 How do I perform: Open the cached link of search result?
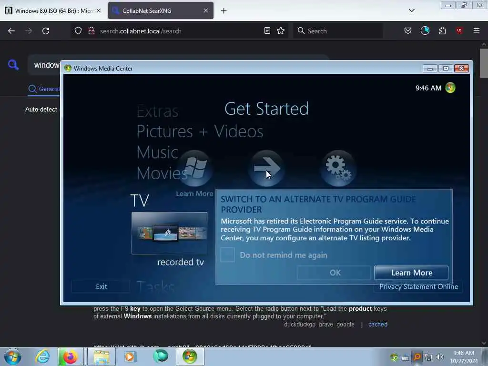click(x=378, y=325)
